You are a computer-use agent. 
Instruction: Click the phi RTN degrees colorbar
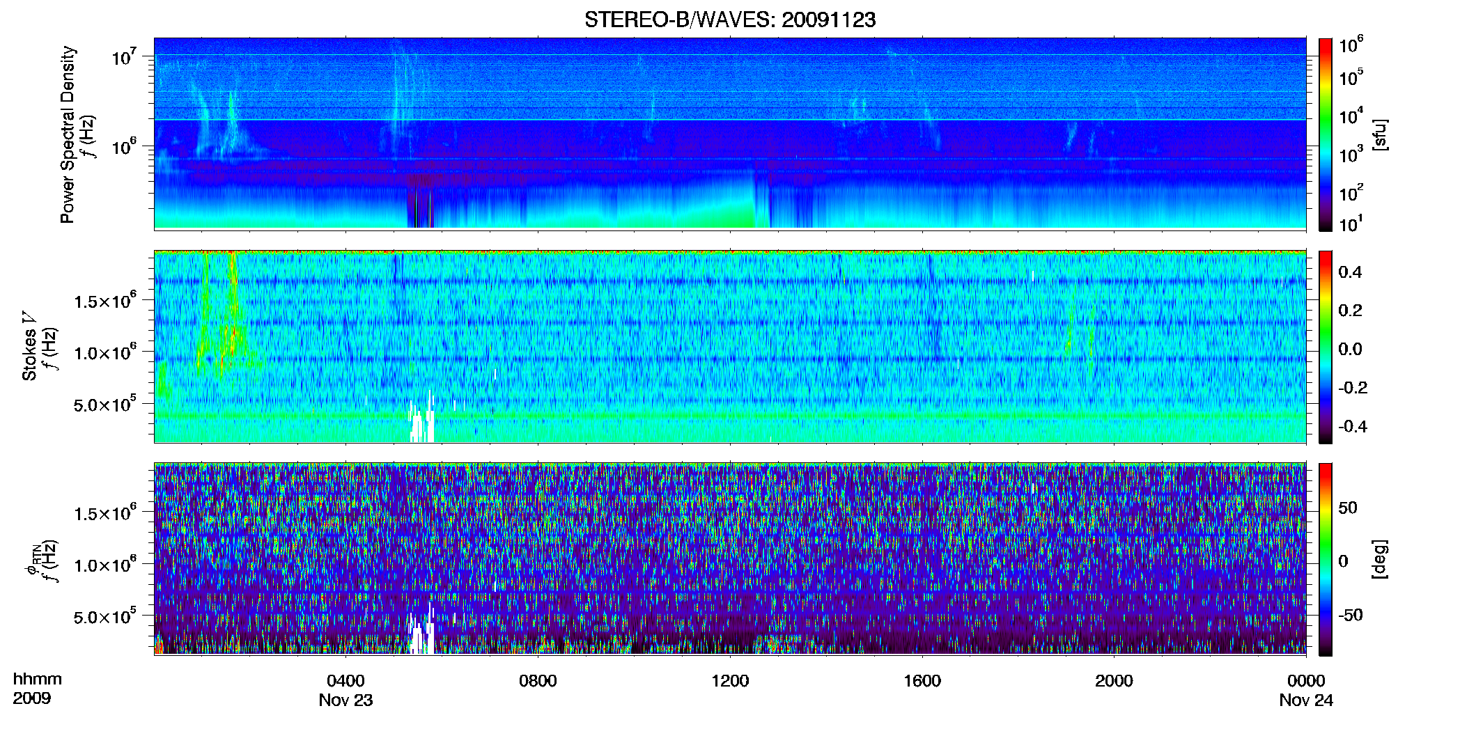pyautogui.click(x=1326, y=559)
